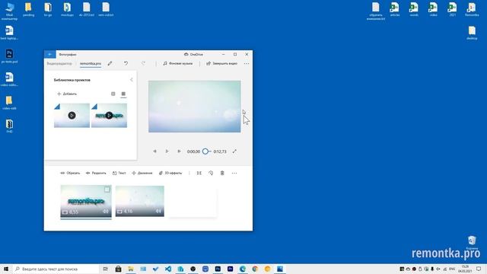Select the video-edit folder desktop icon
Image resolution: width=487 pixels, height=274 pixels.
tap(9, 103)
